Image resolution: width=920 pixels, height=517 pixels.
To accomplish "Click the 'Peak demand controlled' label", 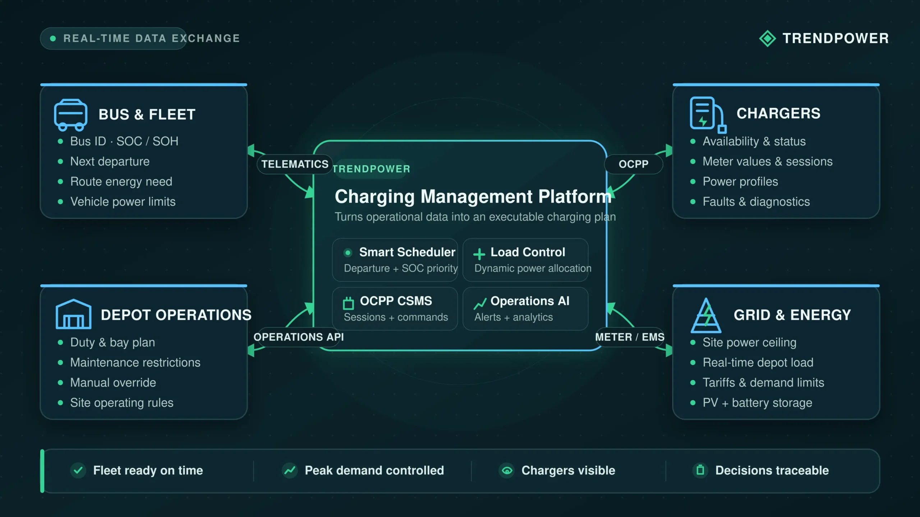I will coord(374,471).
